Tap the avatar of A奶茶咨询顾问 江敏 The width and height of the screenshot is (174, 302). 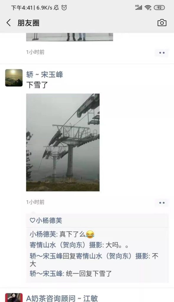[14, 298]
